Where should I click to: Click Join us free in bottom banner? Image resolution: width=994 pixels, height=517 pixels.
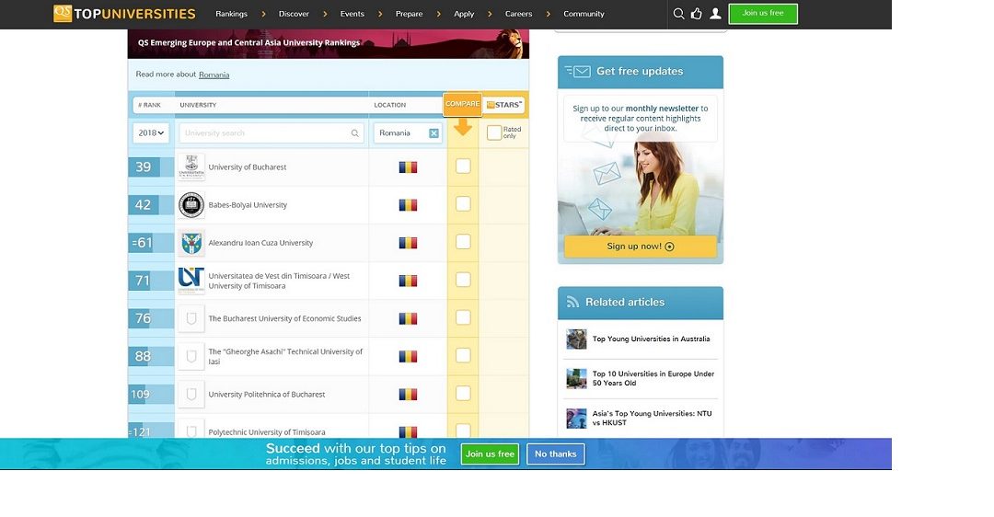[490, 454]
